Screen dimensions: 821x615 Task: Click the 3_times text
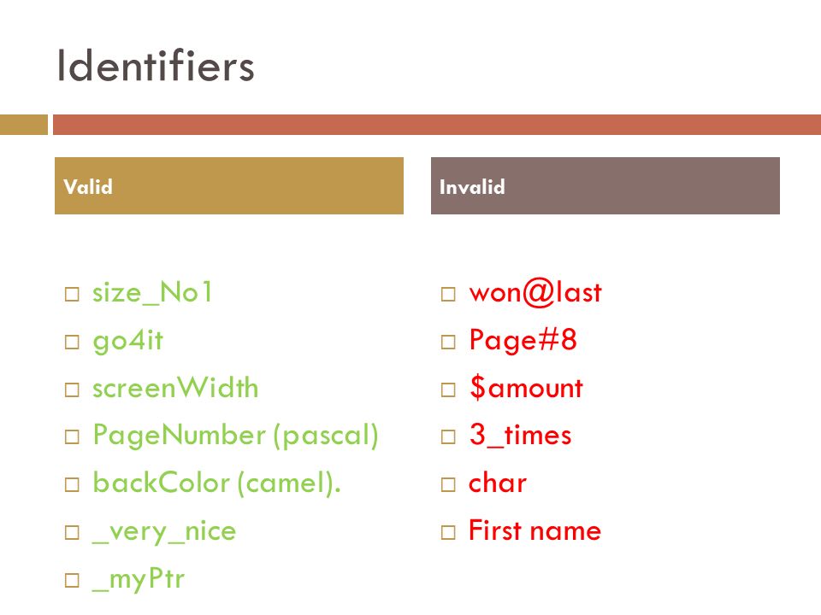pyautogui.click(x=521, y=435)
